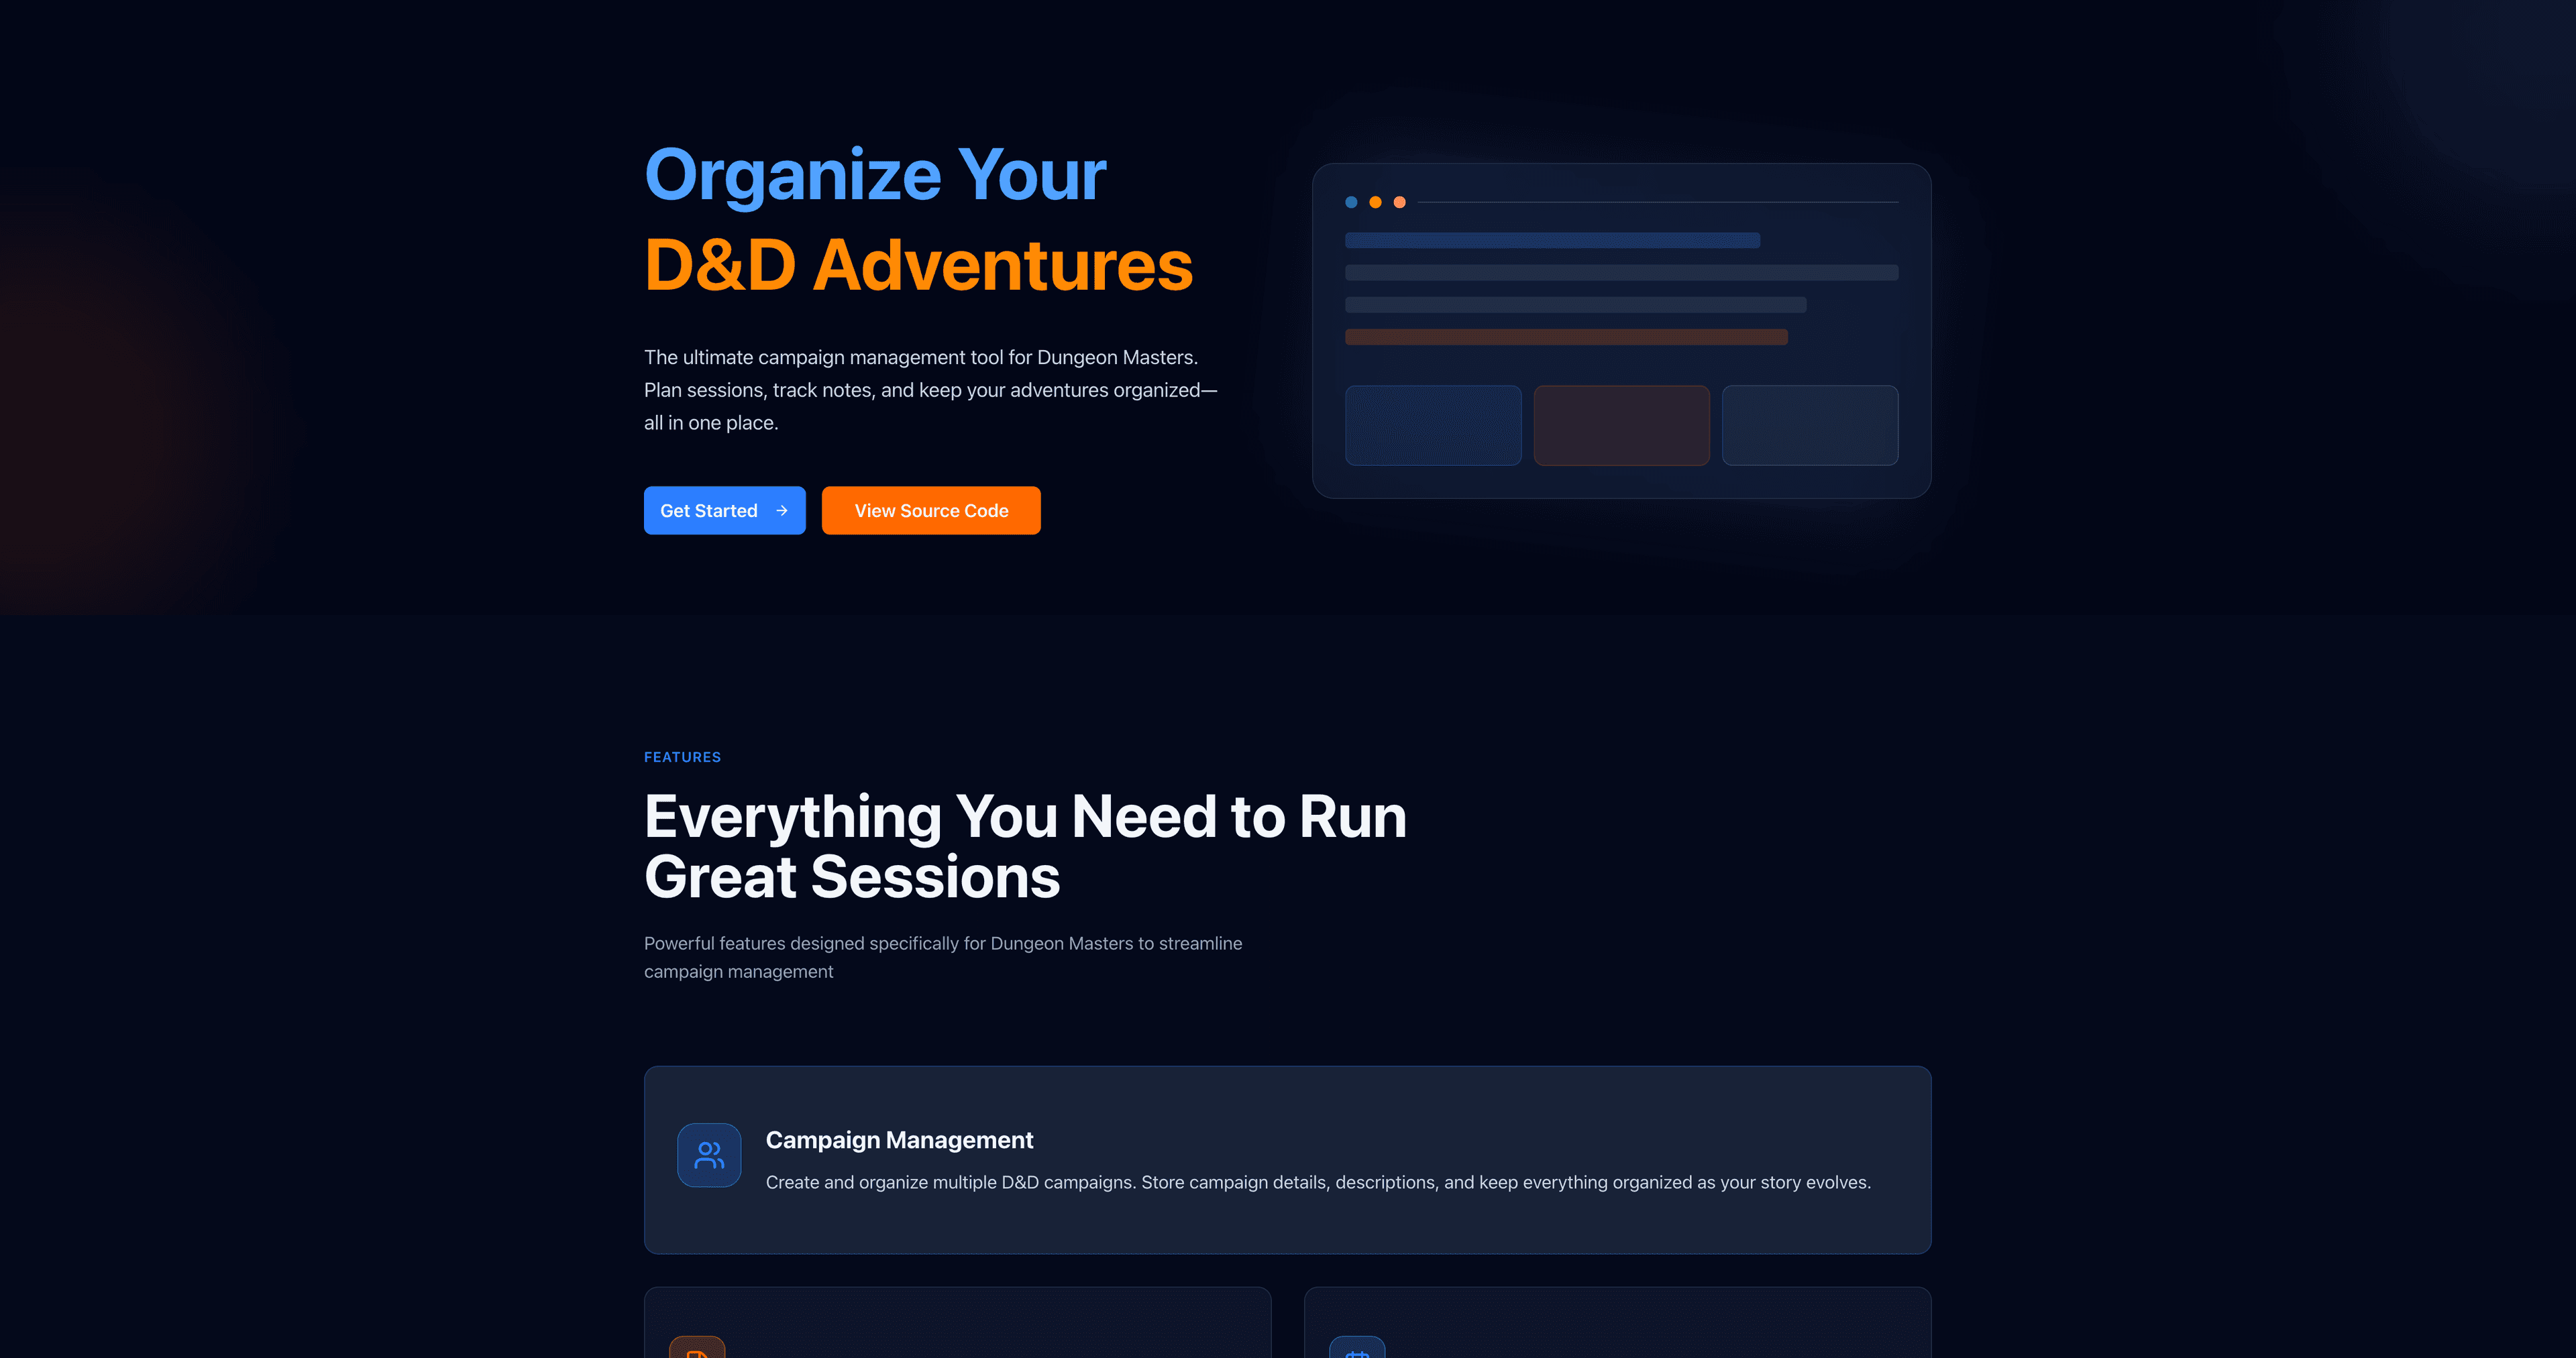The image size is (2576, 1358).
Task: Select the Everything You Need to Run heading
Action: pos(1025,845)
